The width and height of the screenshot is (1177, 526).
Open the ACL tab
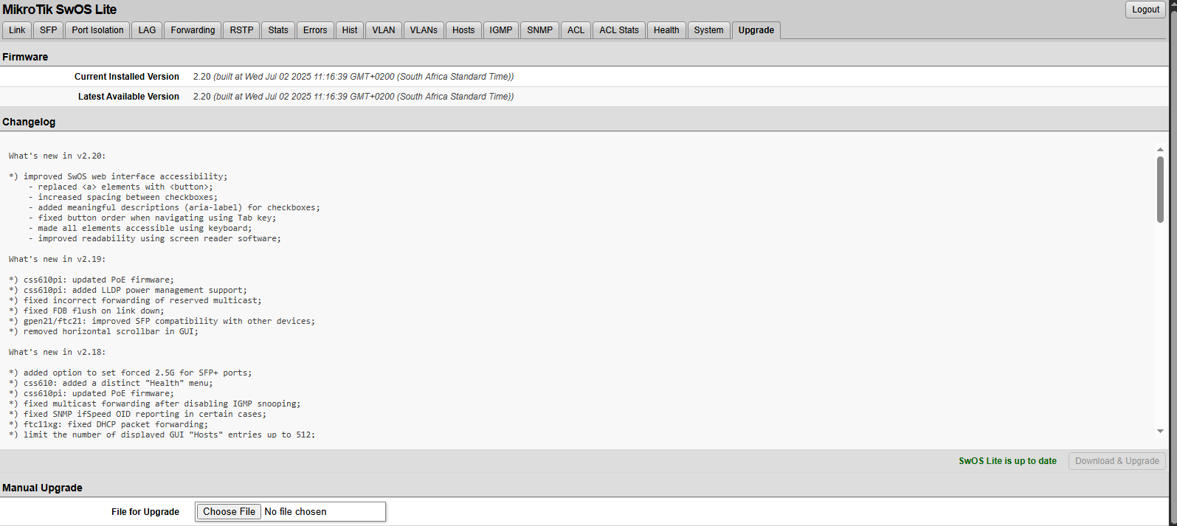576,30
